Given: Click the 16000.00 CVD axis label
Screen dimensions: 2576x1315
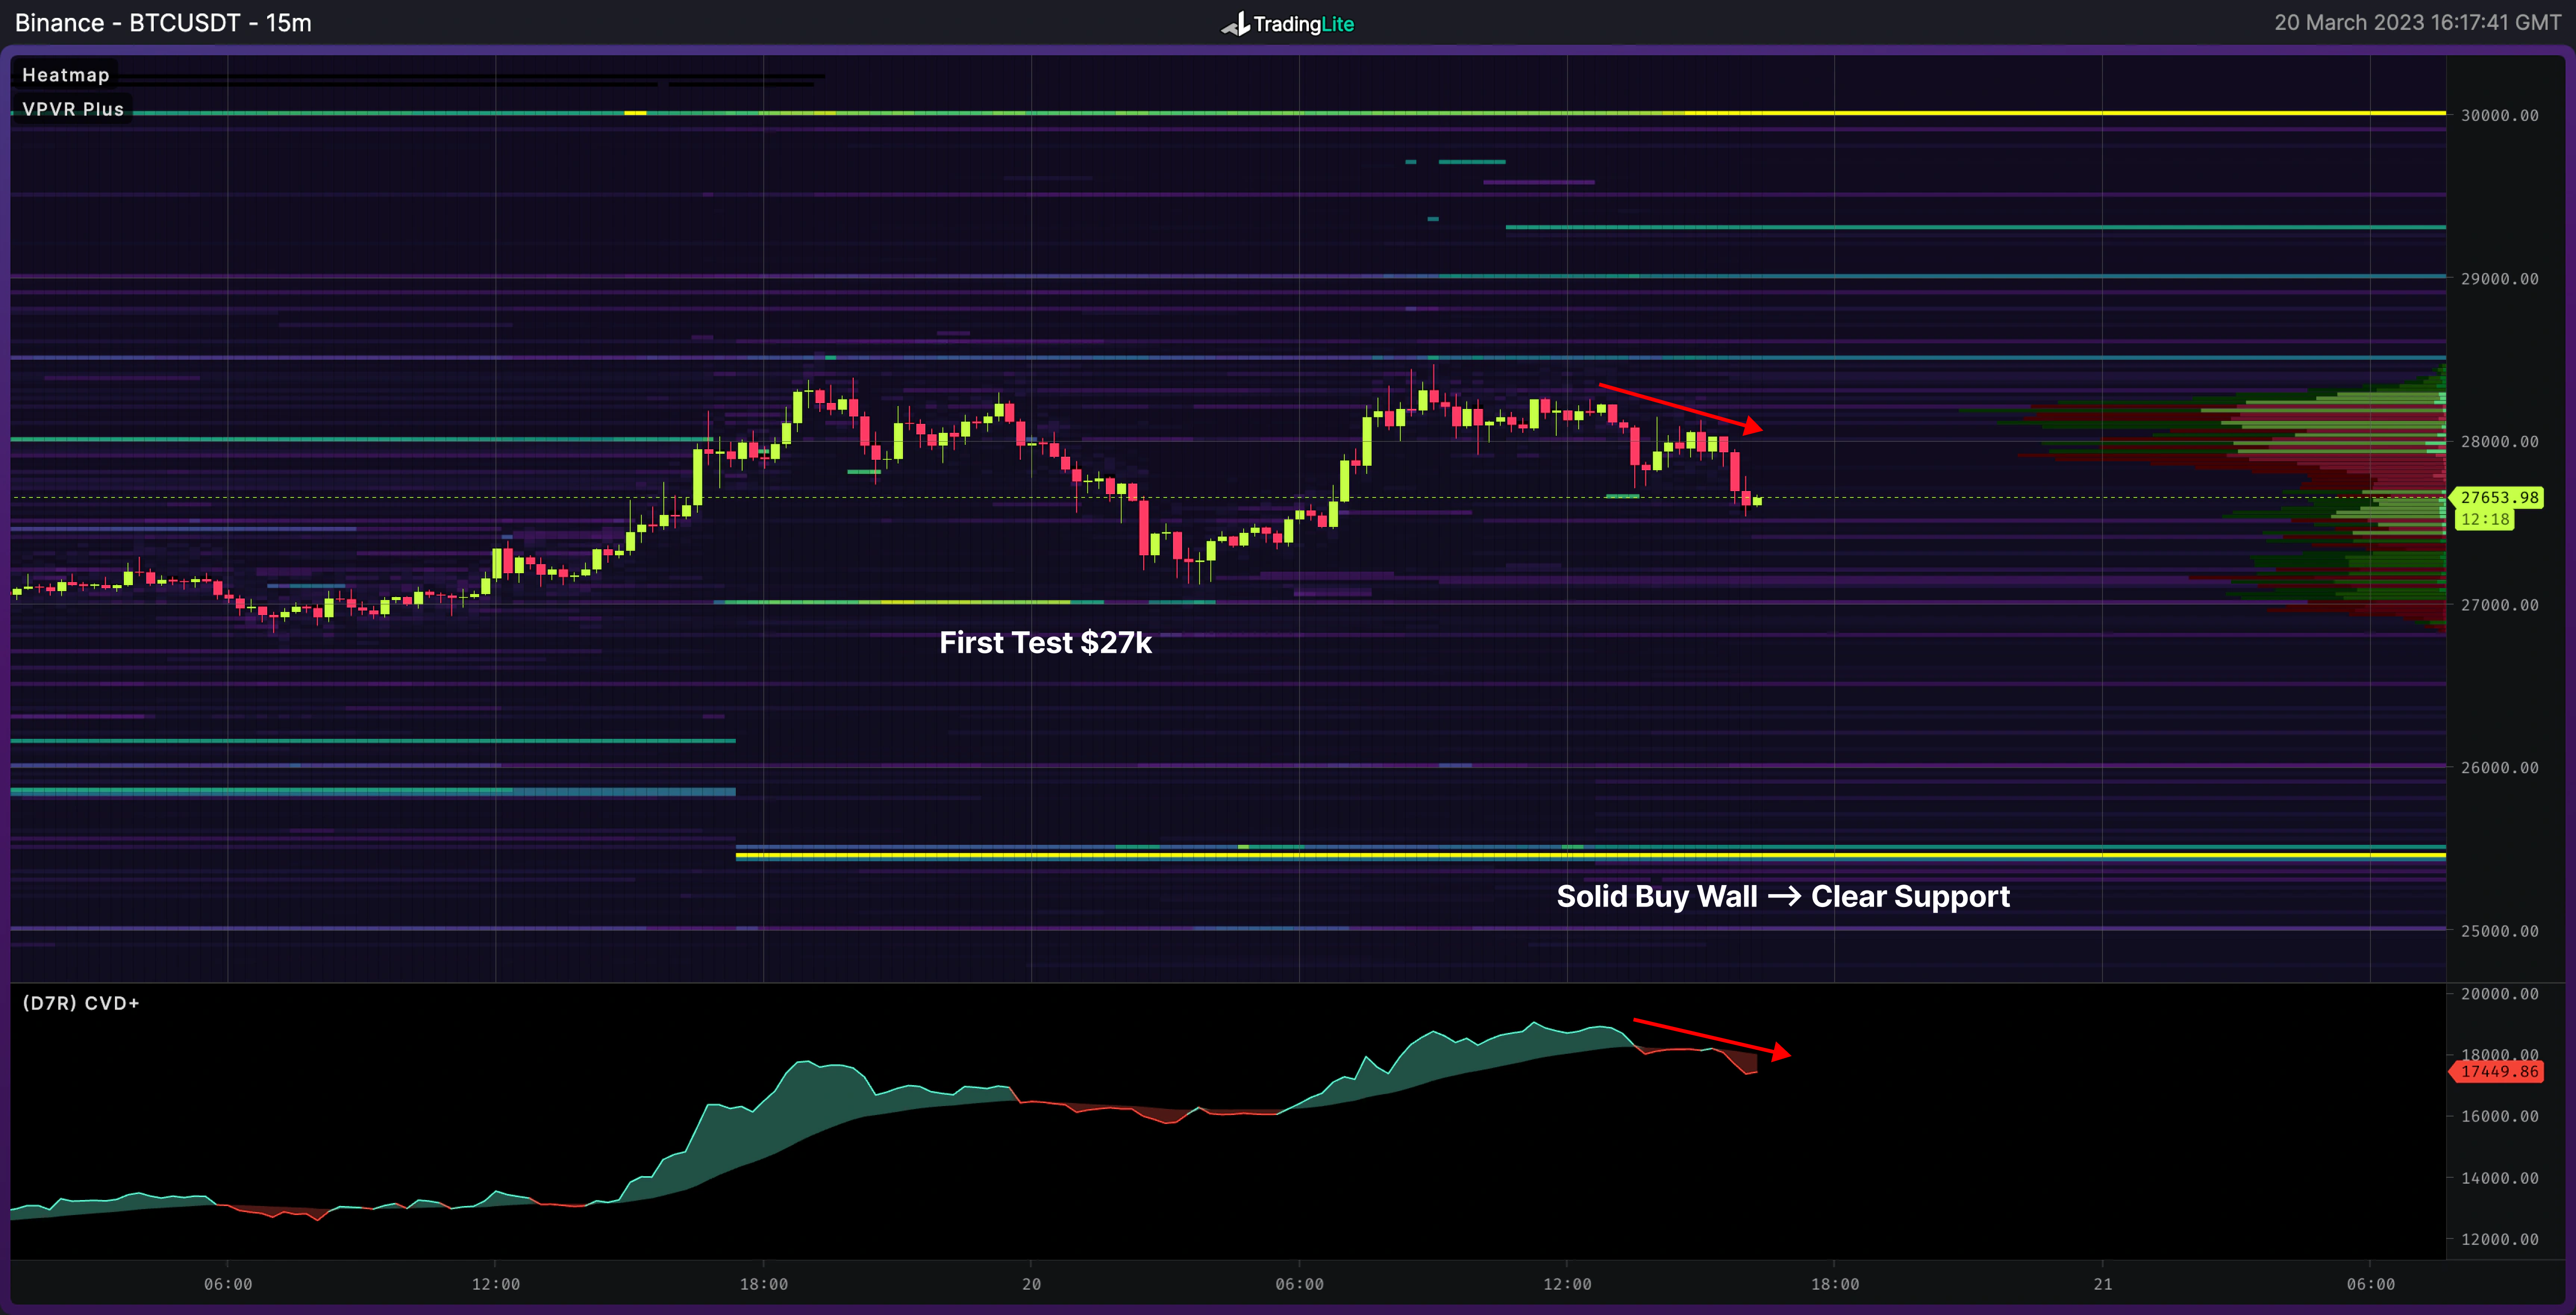Looking at the screenshot, I should [2499, 1116].
